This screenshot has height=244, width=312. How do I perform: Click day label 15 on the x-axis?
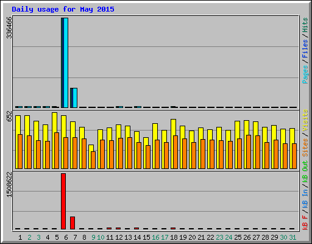click(x=146, y=237)
